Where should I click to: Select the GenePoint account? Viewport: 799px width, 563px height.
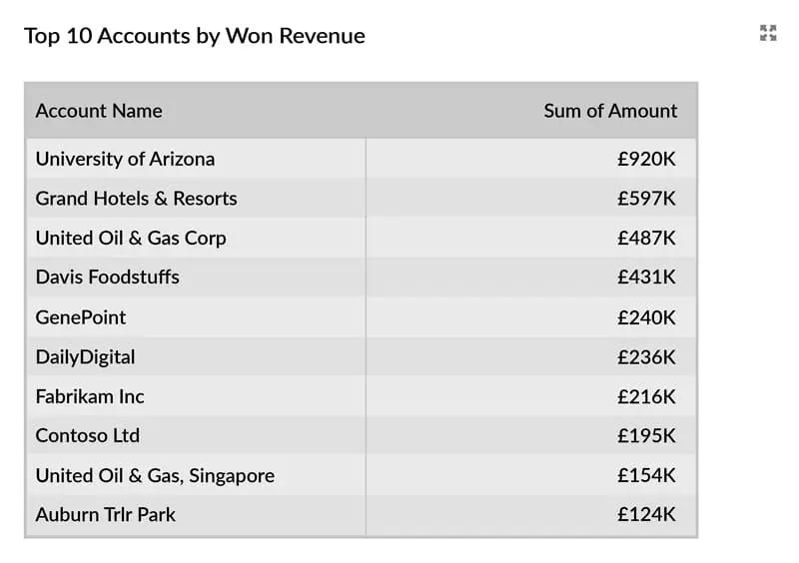coord(81,317)
